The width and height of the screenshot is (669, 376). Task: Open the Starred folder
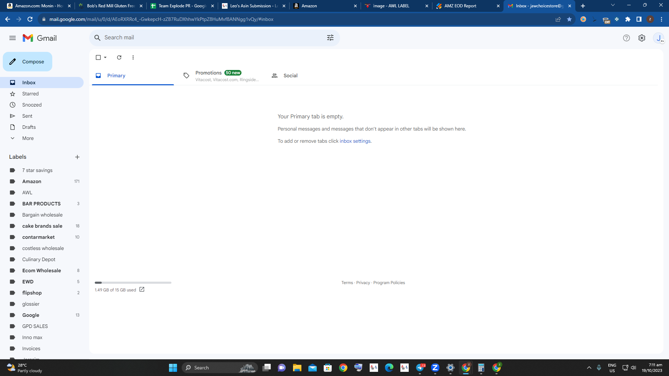point(42,94)
